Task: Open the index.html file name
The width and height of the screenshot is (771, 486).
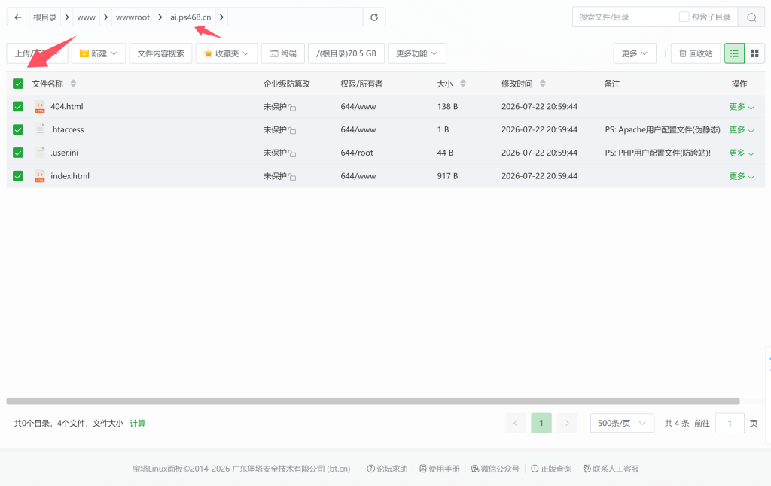Action: point(70,176)
